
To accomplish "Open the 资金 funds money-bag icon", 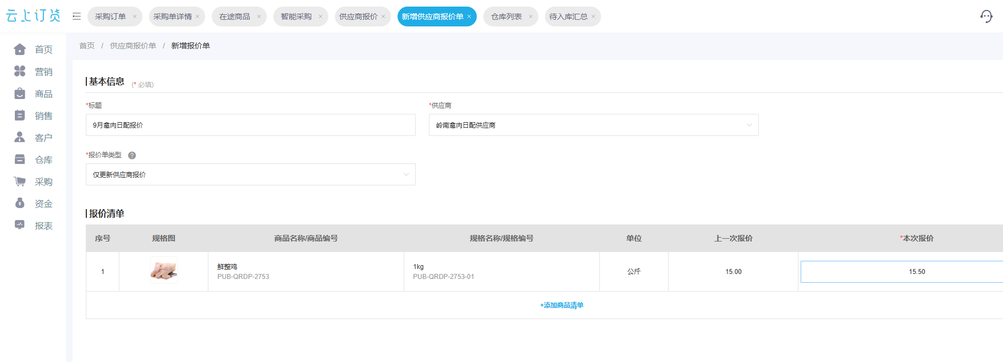I will [x=20, y=204].
